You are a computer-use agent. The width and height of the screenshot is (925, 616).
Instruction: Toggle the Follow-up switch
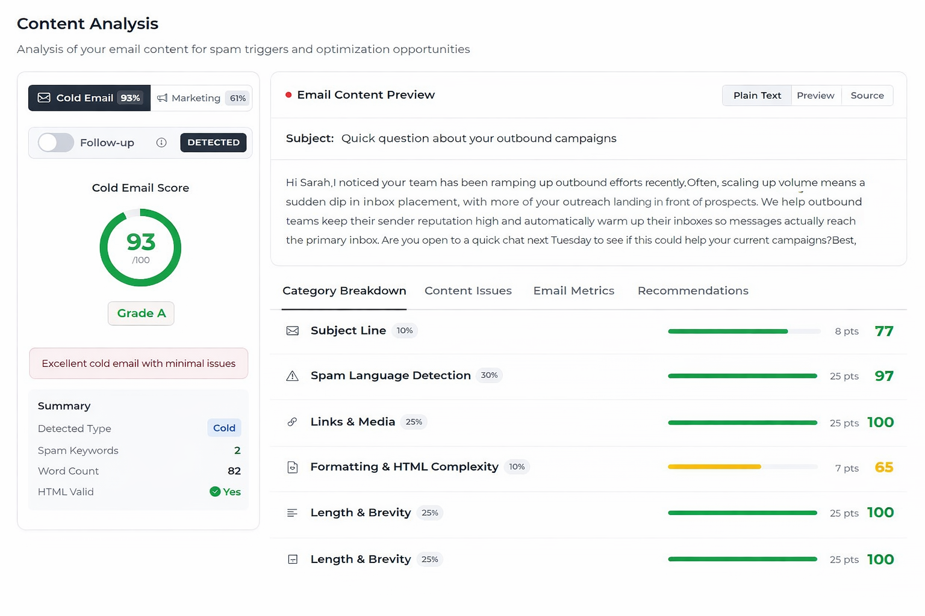56,143
